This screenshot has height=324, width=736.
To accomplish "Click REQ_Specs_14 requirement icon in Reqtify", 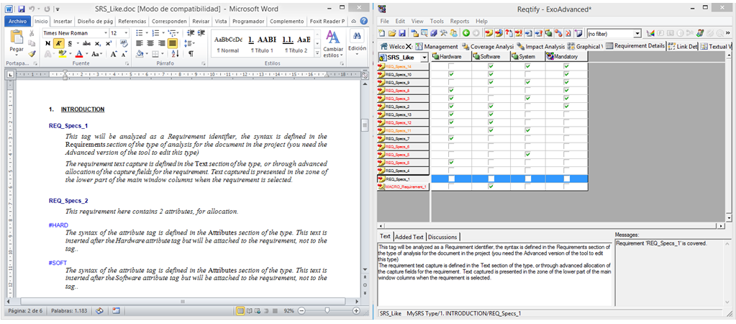I will 381,67.
